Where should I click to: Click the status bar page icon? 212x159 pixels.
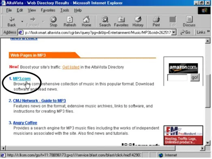pos(3,155)
